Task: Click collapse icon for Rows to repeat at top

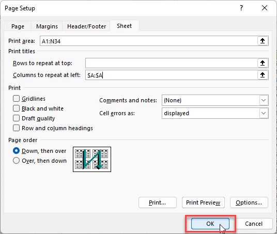Action: click(263, 63)
